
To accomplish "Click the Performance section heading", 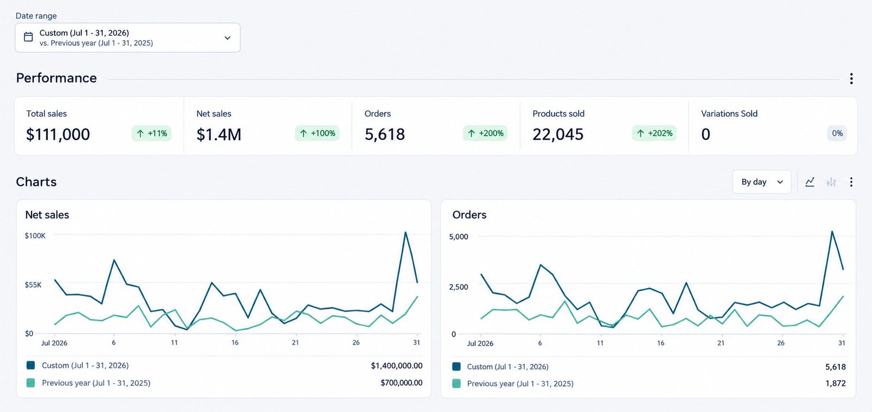I will point(56,78).
